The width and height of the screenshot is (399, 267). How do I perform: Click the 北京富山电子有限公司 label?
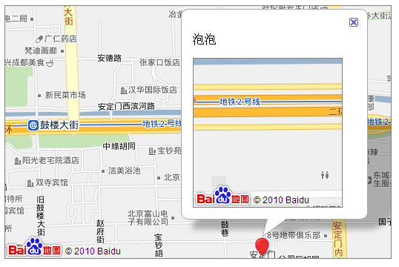pos(148,217)
